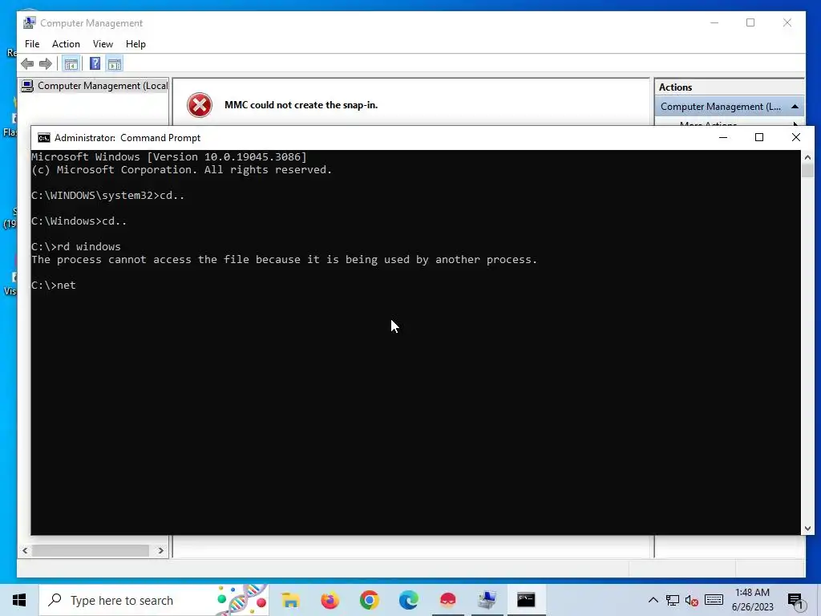Click the red MMC error icon
Image resolution: width=821 pixels, height=616 pixels.
[x=200, y=105]
